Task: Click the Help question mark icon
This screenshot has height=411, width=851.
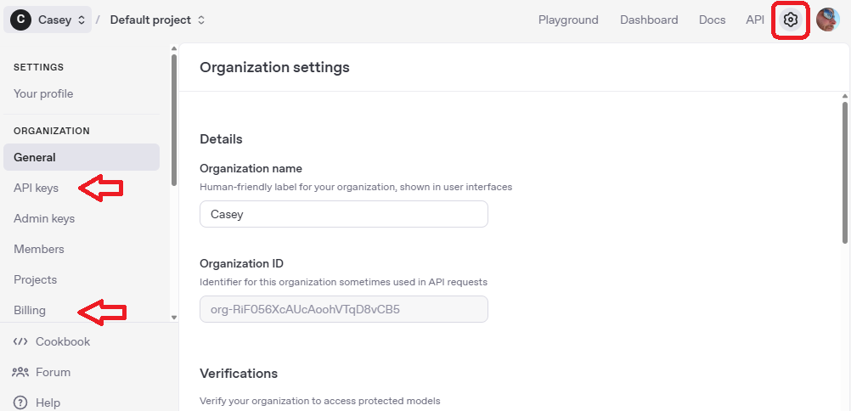Action: [20, 403]
